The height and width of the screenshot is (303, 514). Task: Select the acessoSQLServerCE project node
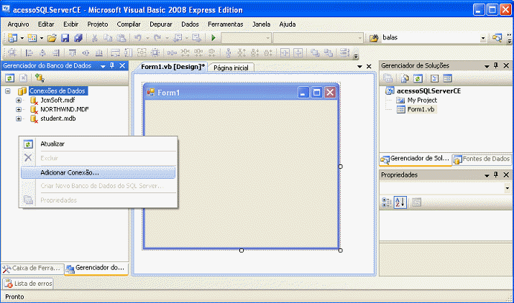[x=428, y=91]
